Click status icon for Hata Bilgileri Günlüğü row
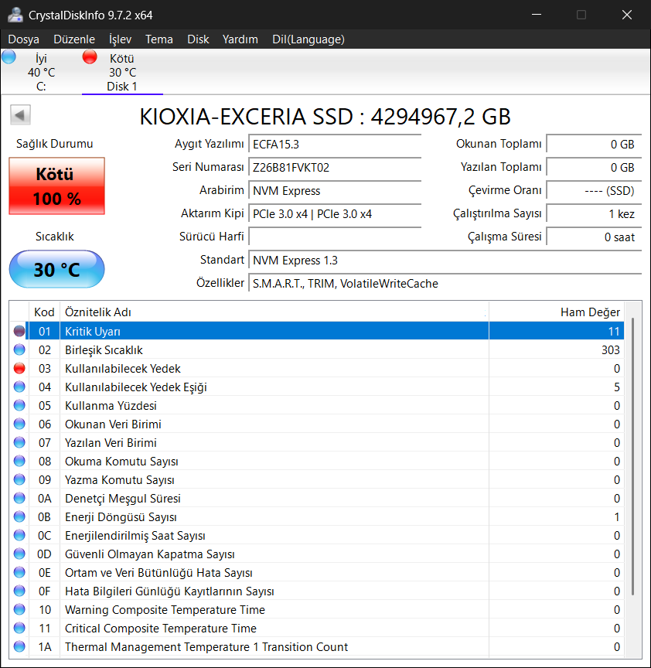This screenshot has width=651, height=668. point(19,591)
